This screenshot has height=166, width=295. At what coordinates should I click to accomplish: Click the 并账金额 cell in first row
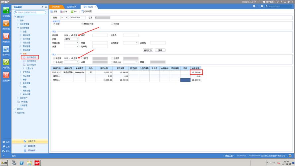coord(196,72)
